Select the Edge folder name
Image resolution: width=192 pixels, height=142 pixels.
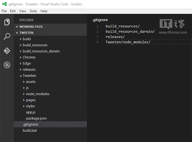pos(27,63)
